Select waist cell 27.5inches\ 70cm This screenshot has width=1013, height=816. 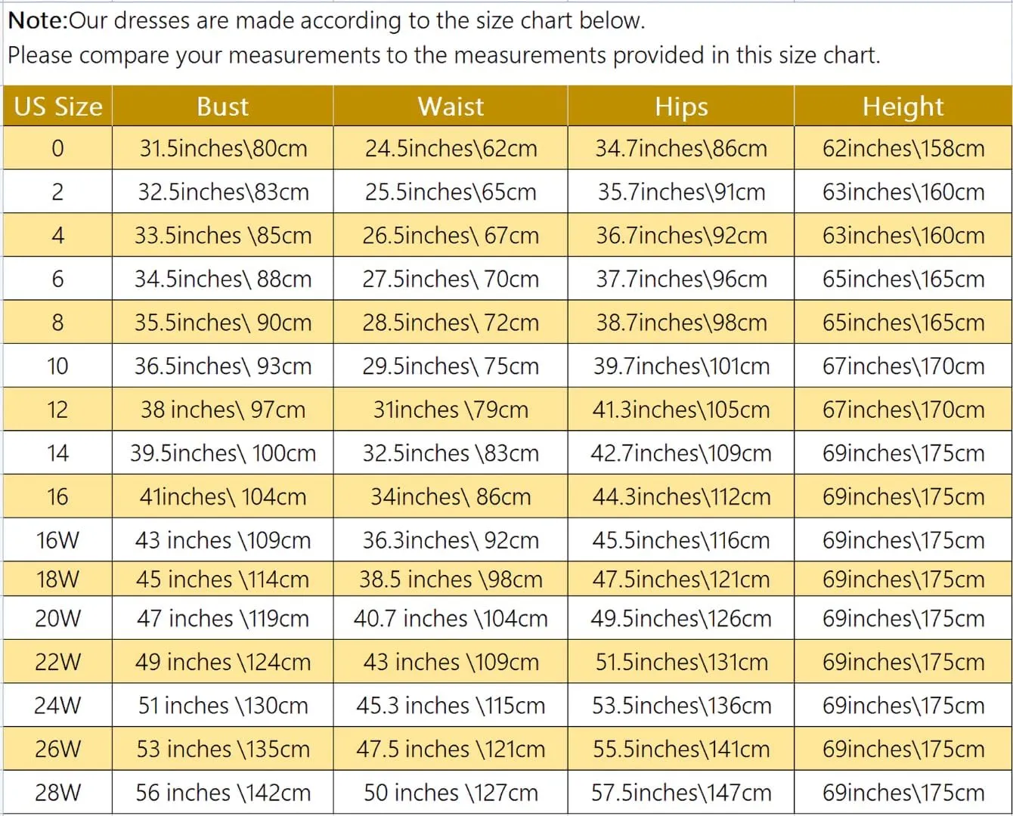click(x=451, y=279)
